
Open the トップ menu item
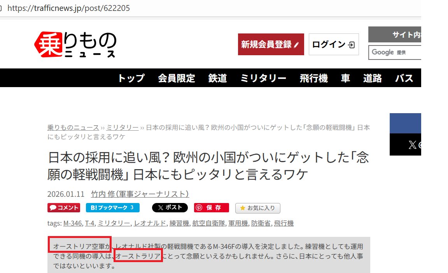[131, 78]
